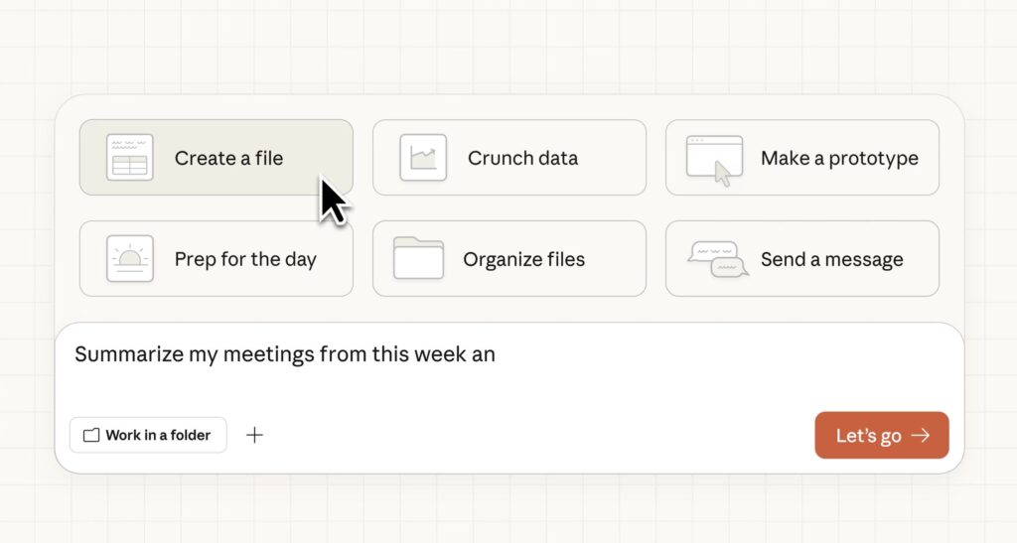Choose the Crunch data suggestion card
The width and height of the screenshot is (1017, 543).
point(522,158)
